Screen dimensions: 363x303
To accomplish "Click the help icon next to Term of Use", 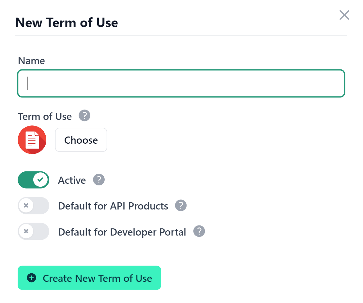I will click(x=84, y=115).
